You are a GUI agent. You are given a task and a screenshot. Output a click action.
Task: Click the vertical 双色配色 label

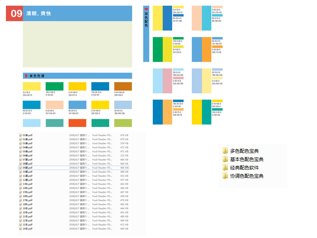click(x=146, y=19)
